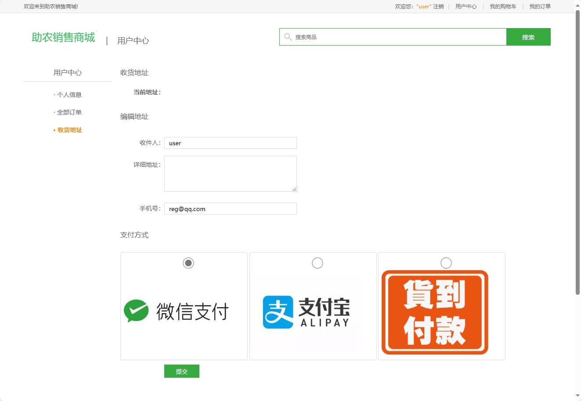This screenshot has width=581, height=401.
Task: Select the 收货地址 sidebar item
Action: click(x=69, y=130)
